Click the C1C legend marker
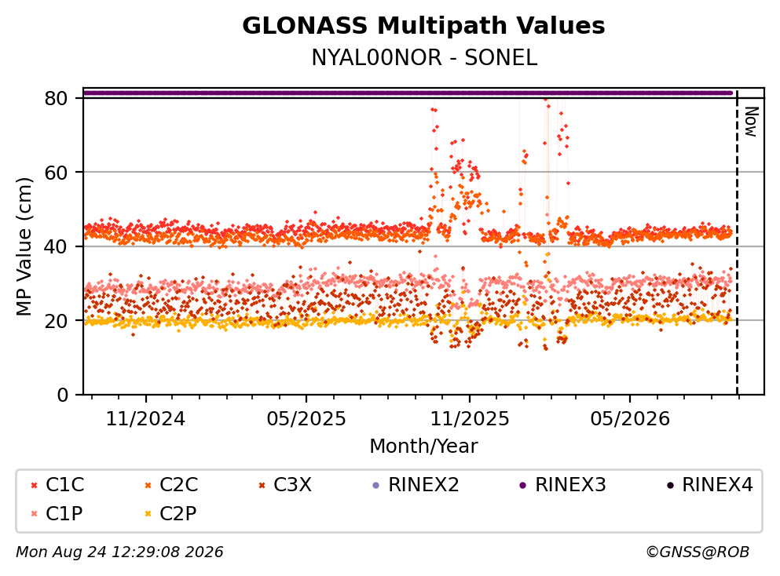Viewport: 780px width, 576px height. [x=34, y=486]
